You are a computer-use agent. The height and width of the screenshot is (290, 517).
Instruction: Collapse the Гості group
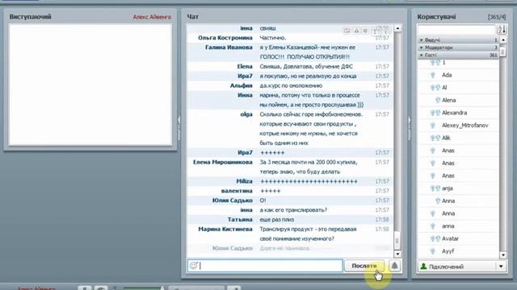[x=421, y=56]
